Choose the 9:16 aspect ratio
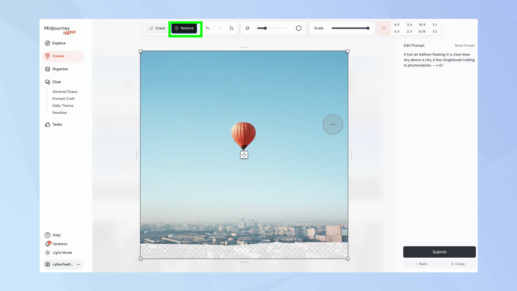This screenshot has height=291, width=517. pyautogui.click(x=422, y=32)
